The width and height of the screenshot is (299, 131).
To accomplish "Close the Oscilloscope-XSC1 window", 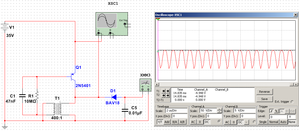I will point(296,15).
